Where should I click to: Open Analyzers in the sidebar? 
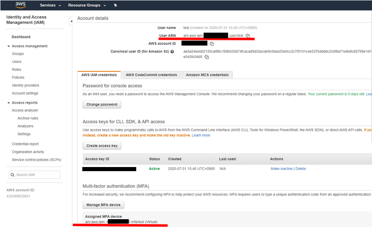(26, 126)
